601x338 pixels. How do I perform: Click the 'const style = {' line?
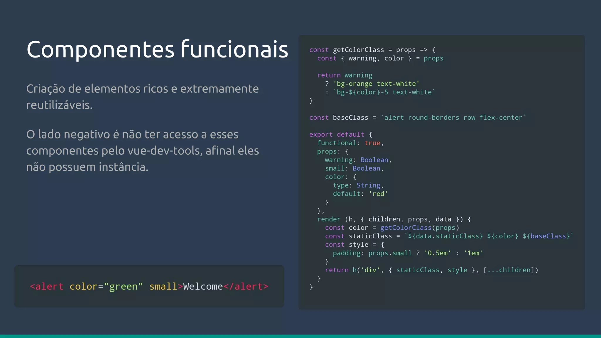pos(354,245)
